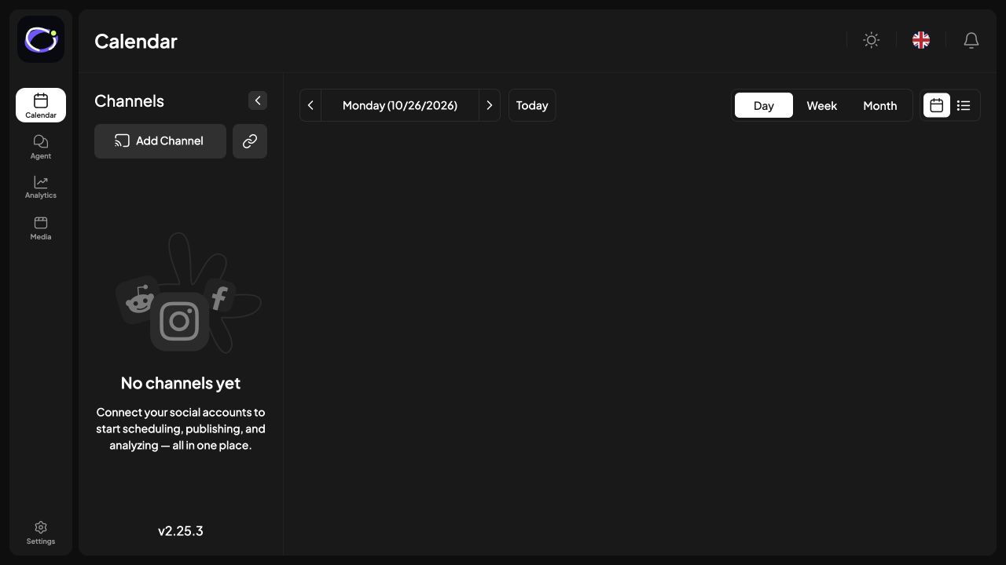Image resolution: width=1006 pixels, height=565 pixels.
Task: Toggle light/dark theme sun icon
Action: point(871,40)
